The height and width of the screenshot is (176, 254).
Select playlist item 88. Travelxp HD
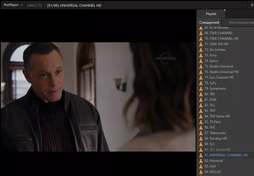(x=225, y=139)
